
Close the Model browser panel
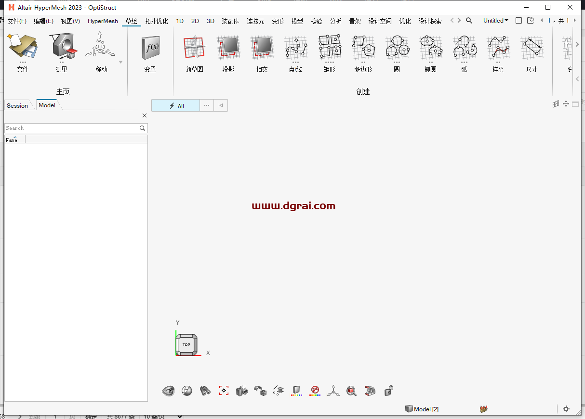[x=145, y=115]
